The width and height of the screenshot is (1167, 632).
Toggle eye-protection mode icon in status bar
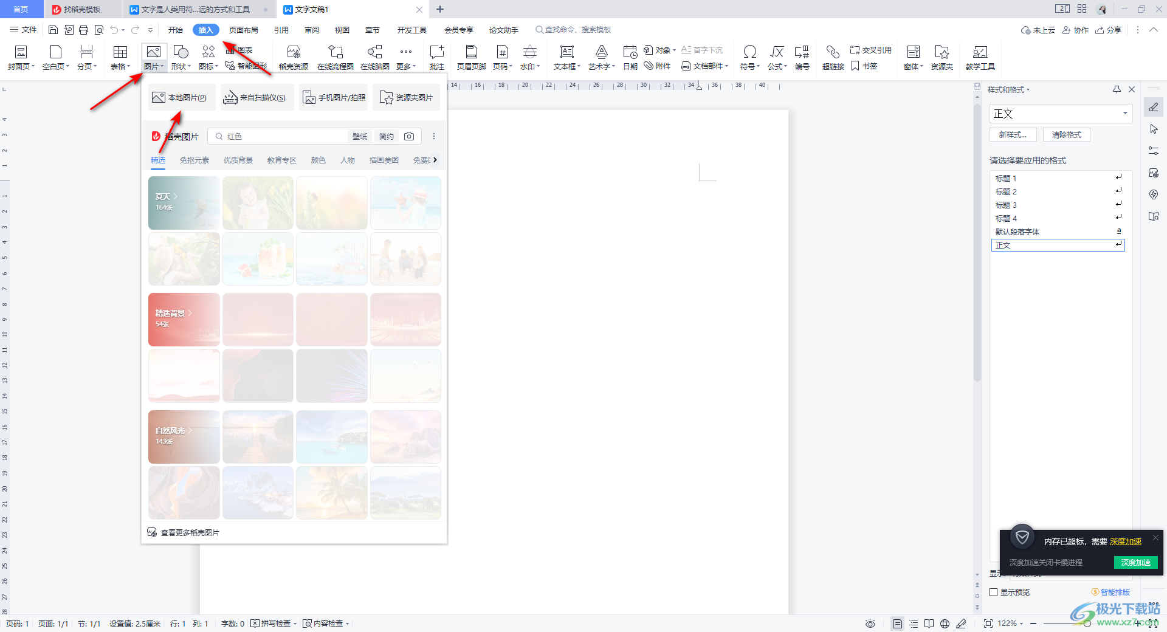[x=870, y=623]
